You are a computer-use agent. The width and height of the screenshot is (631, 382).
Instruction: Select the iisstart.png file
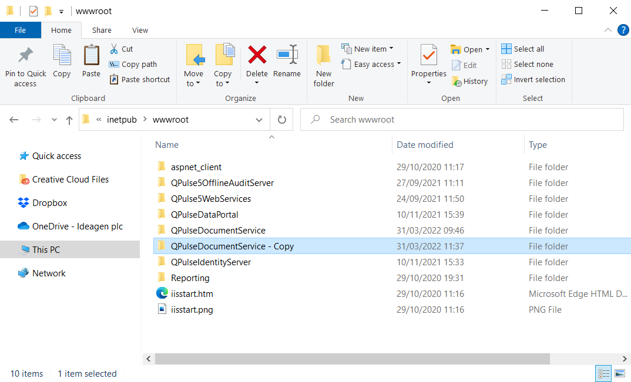coord(192,310)
